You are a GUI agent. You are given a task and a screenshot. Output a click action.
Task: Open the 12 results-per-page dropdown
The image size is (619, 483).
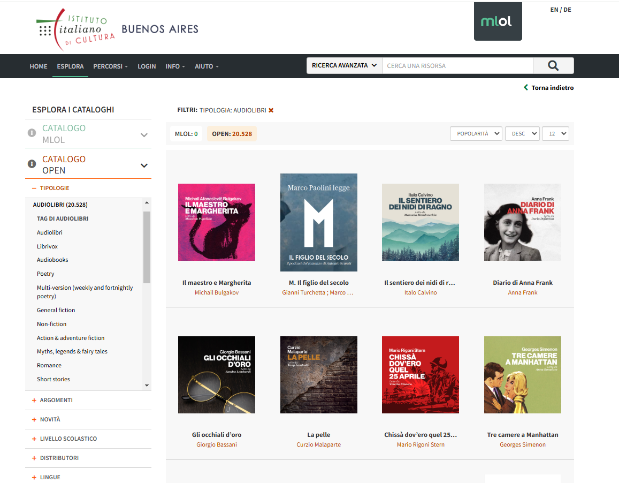pyautogui.click(x=555, y=133)
